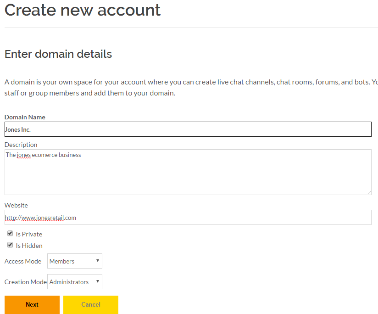
Task: Click the Website URL input field
Action: pyautogui.click(x=188, y=218)
